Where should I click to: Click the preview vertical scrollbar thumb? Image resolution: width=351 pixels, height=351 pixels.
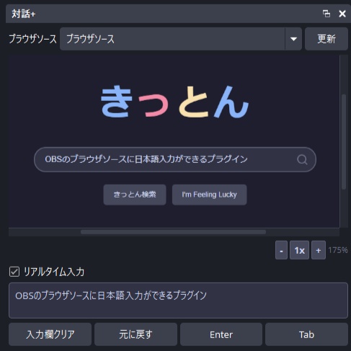(344, 142)
